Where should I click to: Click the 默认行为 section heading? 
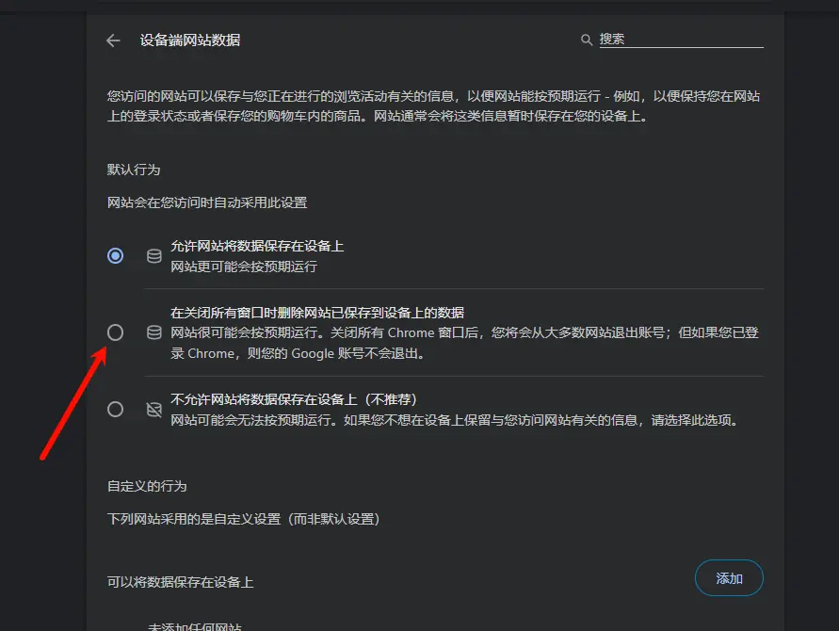click(134, 170)
